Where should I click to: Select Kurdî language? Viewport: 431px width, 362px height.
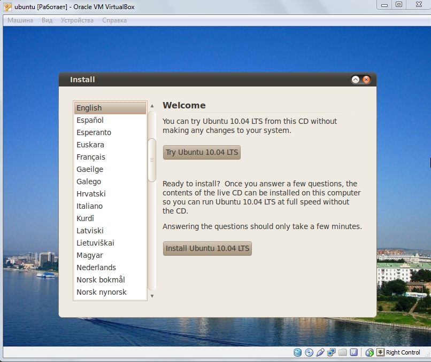[x=110, y=218]
